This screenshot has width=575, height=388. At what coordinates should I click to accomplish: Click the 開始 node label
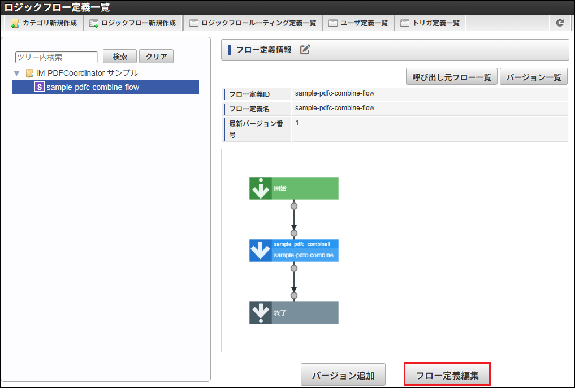click(280, 188)
